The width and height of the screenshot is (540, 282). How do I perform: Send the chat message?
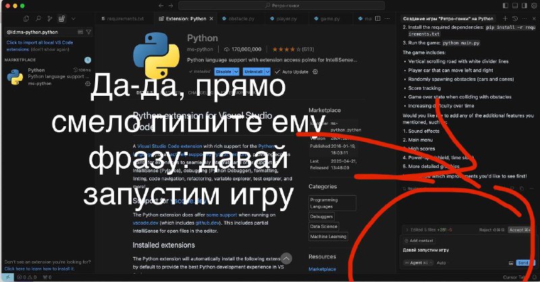524,262
